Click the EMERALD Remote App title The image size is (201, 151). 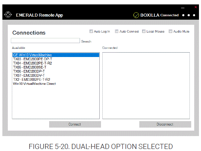coord(39,15)
